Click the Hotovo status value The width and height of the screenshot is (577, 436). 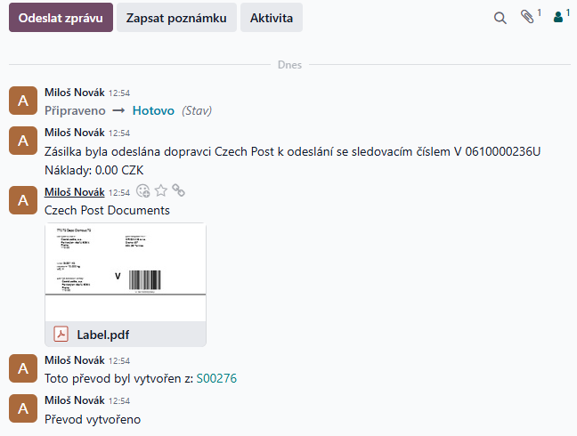click(x=153, y=111)
